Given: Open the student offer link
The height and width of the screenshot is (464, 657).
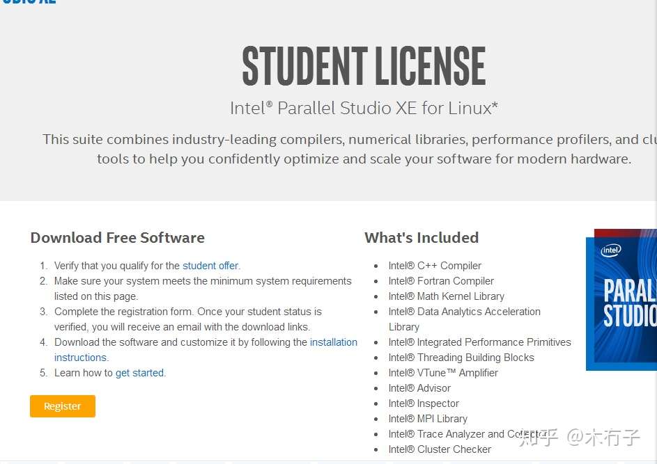Looking at the screenshot, I should (x=210, y=266).
